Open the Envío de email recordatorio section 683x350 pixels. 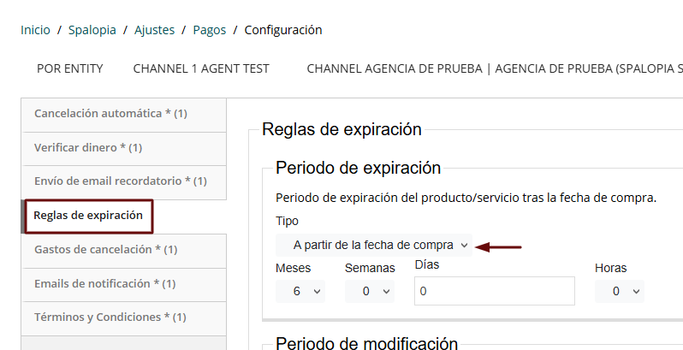tap(121, 181)
